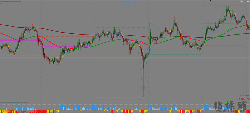Click the green dot at the deep spike low

(x=144, y=97)
